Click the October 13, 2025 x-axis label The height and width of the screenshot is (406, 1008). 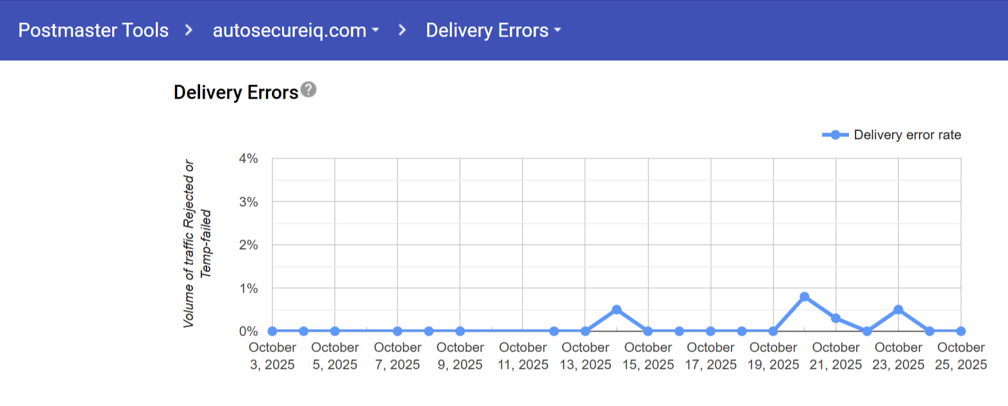pyautogui.click(x=585, y=356)
